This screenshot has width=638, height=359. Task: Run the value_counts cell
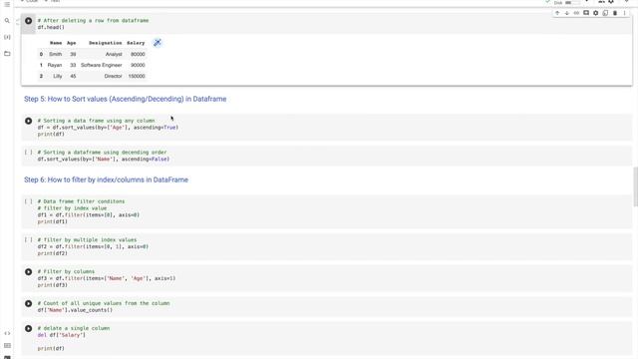[x=29, y=303]
